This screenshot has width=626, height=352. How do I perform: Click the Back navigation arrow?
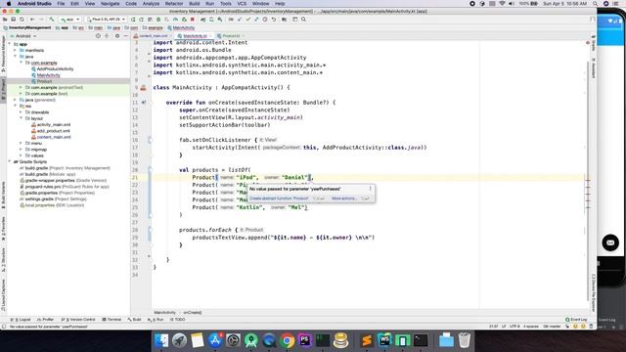(32, 20)
